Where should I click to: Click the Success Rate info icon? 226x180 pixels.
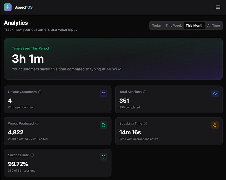[32, 155]
